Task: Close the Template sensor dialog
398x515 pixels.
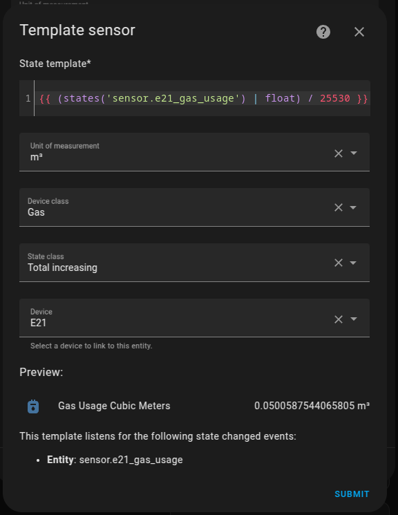Action: point(359,32)
